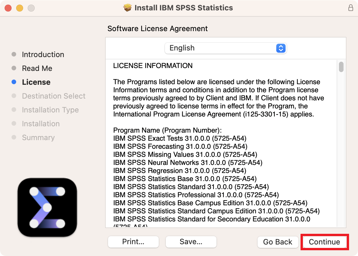The image size is (358, 256).
Task: Click the IBM SPSS Forecasting line
Action: click(x=180, y=146)
